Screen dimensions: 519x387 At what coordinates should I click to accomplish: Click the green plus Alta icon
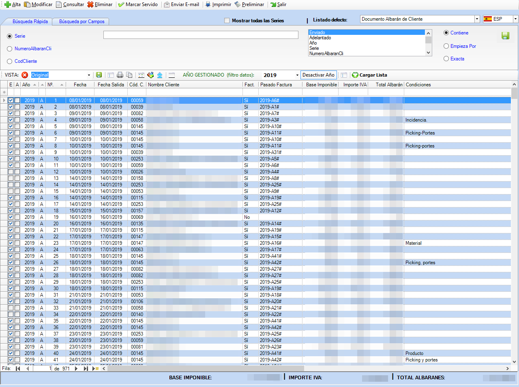[7, 4]
